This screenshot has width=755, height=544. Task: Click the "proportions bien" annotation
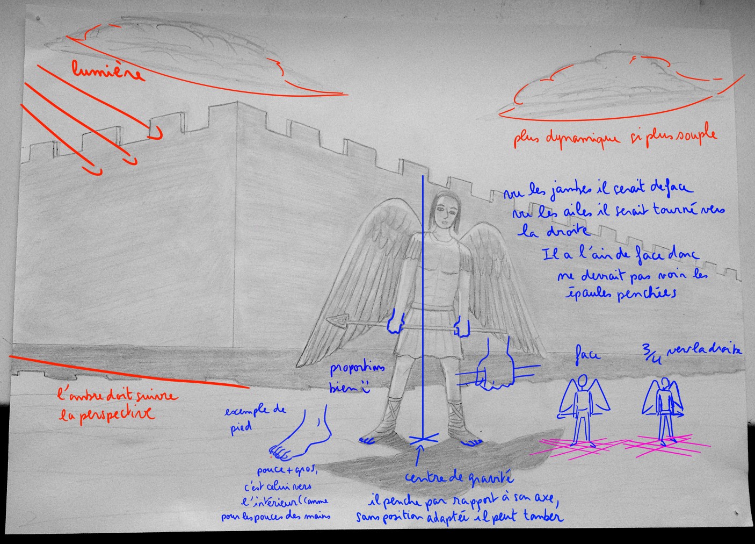click(x=357, y=377)
